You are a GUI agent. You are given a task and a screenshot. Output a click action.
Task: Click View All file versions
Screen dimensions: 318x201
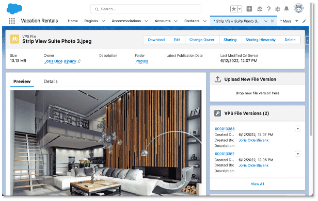click(258, 184)
